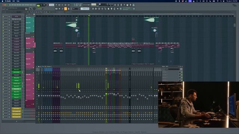Open the FL Studio menu in macOS menu bar
The height and width of the screenshot is (134, 239).
click(x=8, y=1)
